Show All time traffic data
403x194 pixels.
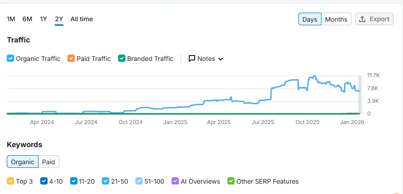click(82, 19)
